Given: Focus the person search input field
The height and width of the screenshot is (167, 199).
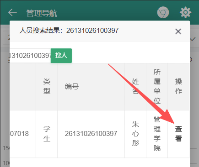Looking at the screenshot, I should click(x=30, y=56).
